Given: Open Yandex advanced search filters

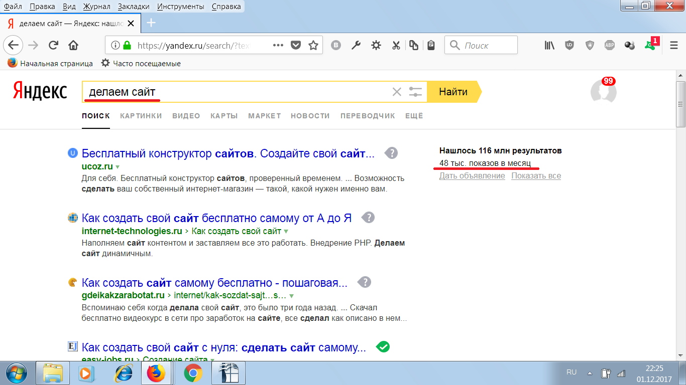Looking at the screenshot, I should click(x=415, y=92).
